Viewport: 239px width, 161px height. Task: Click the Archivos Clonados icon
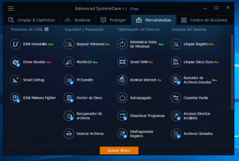tap(176, 134)
